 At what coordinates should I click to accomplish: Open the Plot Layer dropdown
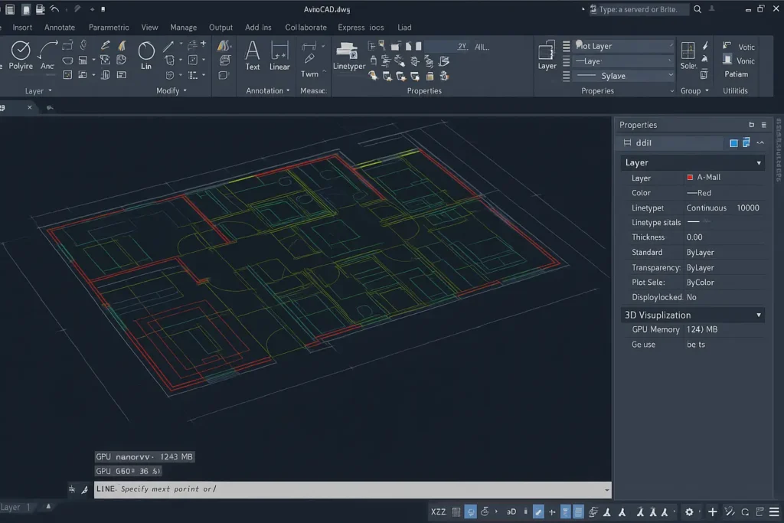click(x=623, y=45)
